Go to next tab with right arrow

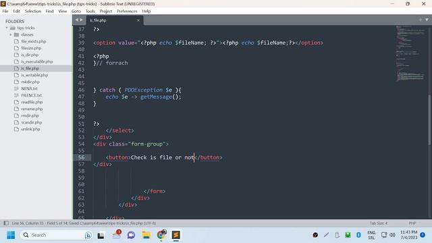point(81,20)
